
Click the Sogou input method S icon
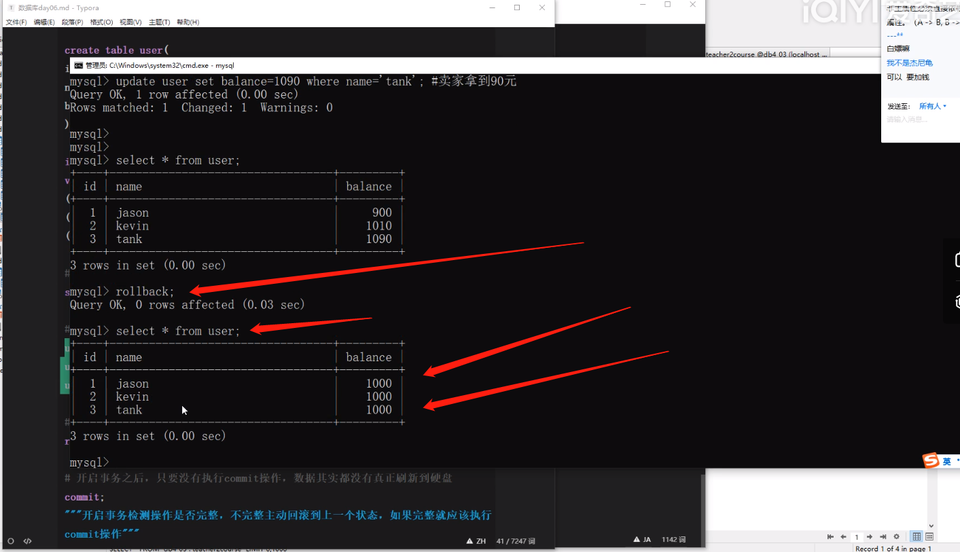pyautogui.click(x=930, y=460)
